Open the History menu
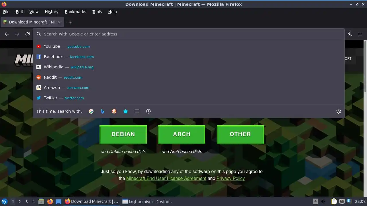 click(x=52, y=12)
